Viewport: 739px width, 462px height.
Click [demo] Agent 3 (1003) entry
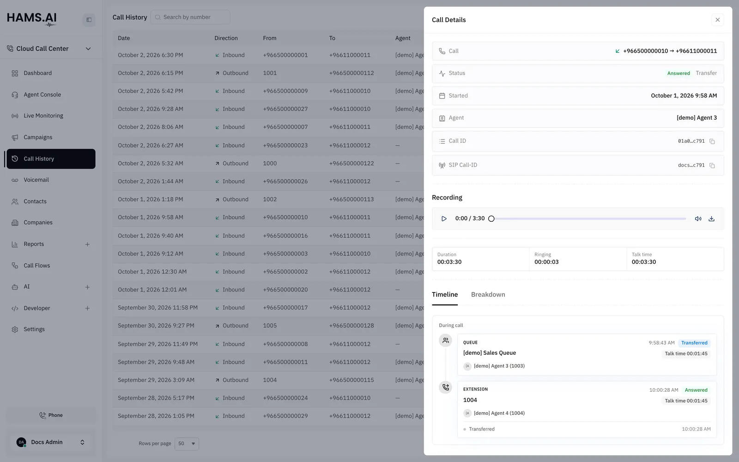click(494, 366)
